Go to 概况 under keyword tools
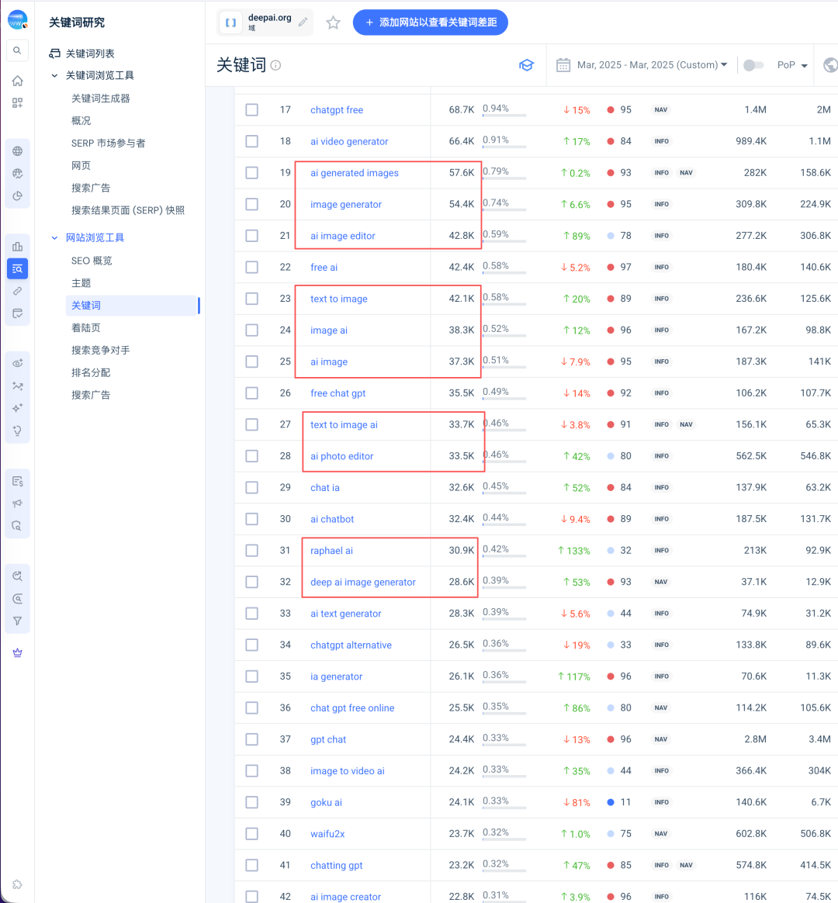The image size is (838, 903). (81, 121)
